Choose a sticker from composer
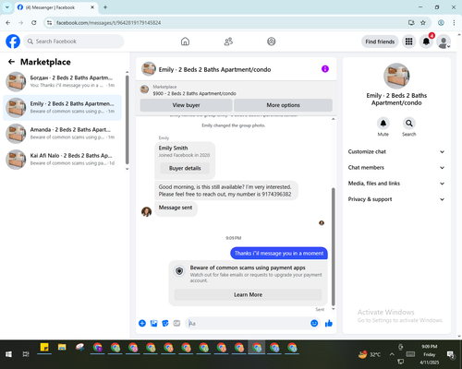The image size is (462, 369). (165, 323)
